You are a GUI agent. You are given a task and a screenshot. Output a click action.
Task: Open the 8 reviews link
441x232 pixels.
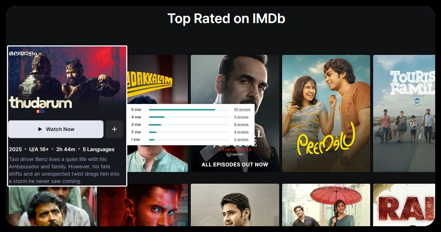(x=241, y=124)
